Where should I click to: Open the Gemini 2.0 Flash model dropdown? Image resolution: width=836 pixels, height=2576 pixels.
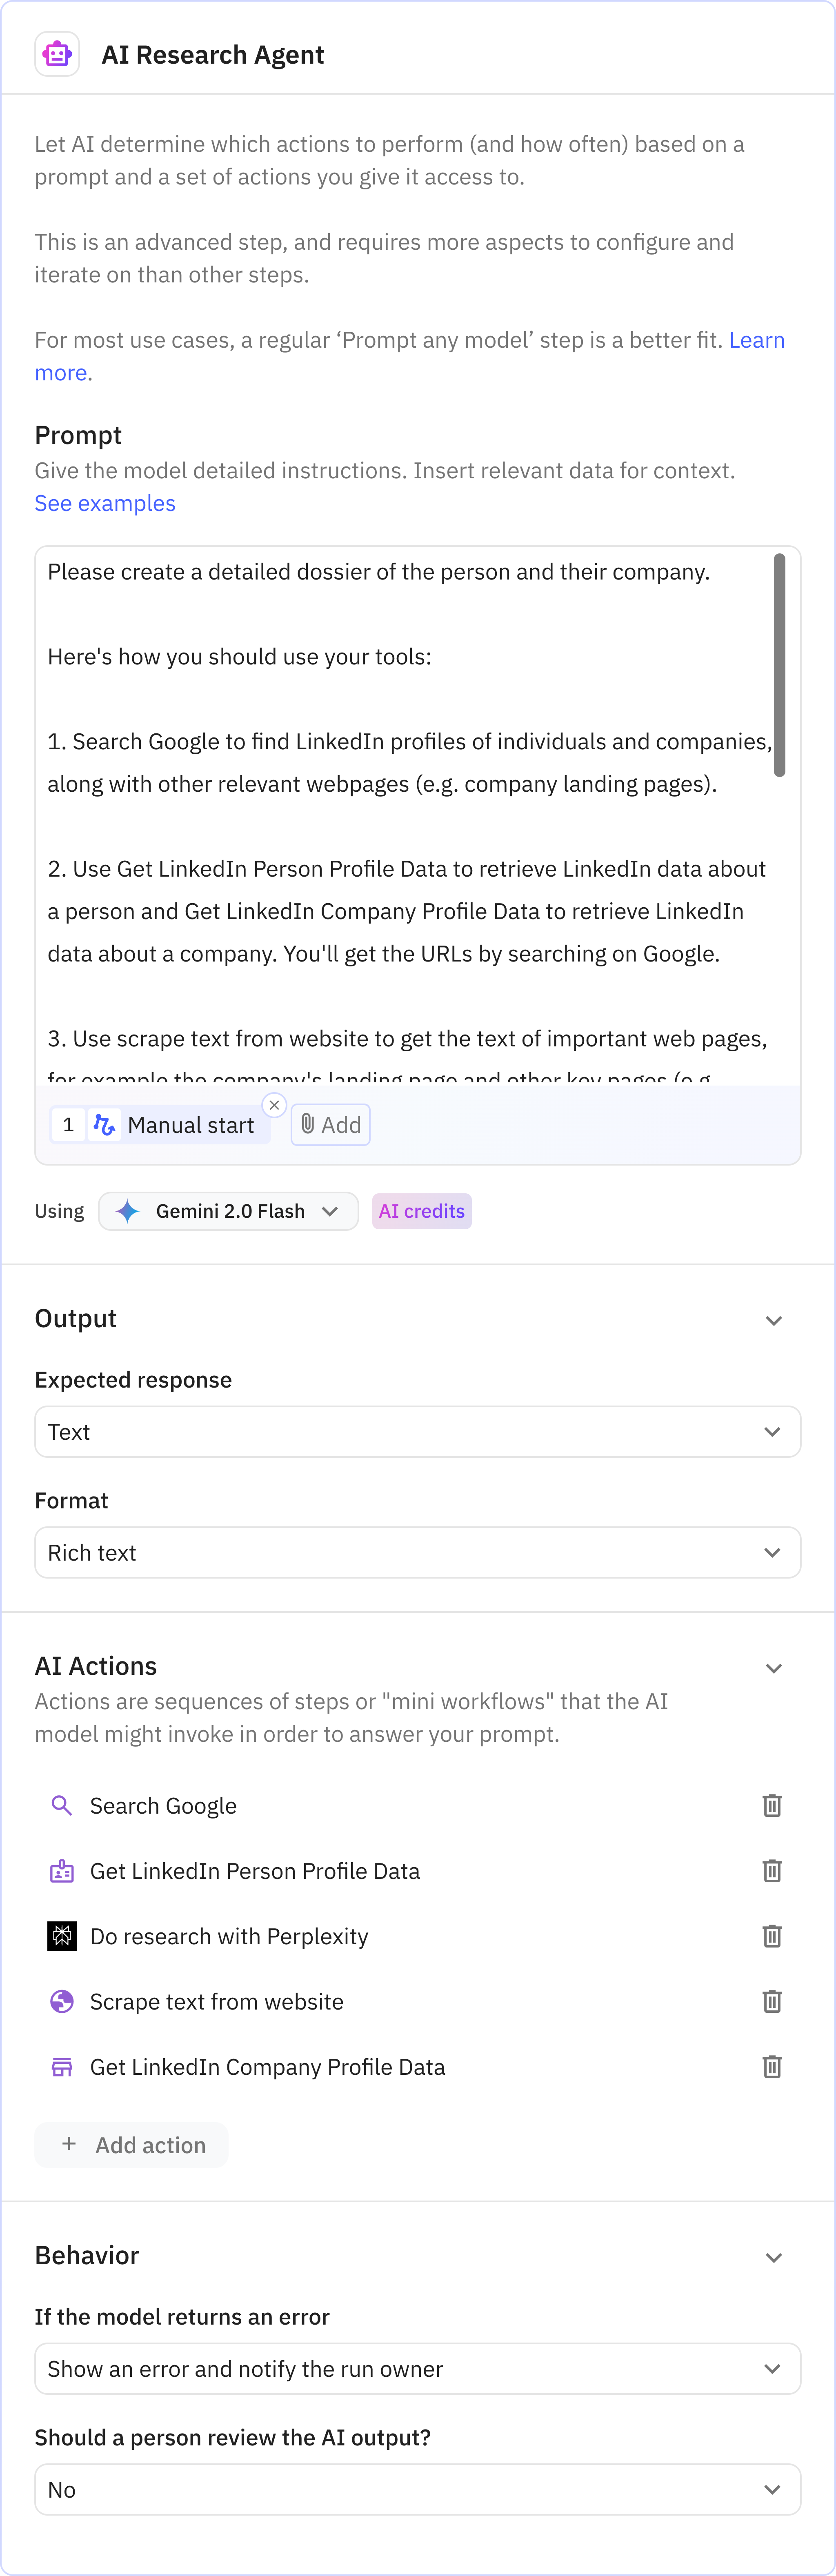[228, 1211]
